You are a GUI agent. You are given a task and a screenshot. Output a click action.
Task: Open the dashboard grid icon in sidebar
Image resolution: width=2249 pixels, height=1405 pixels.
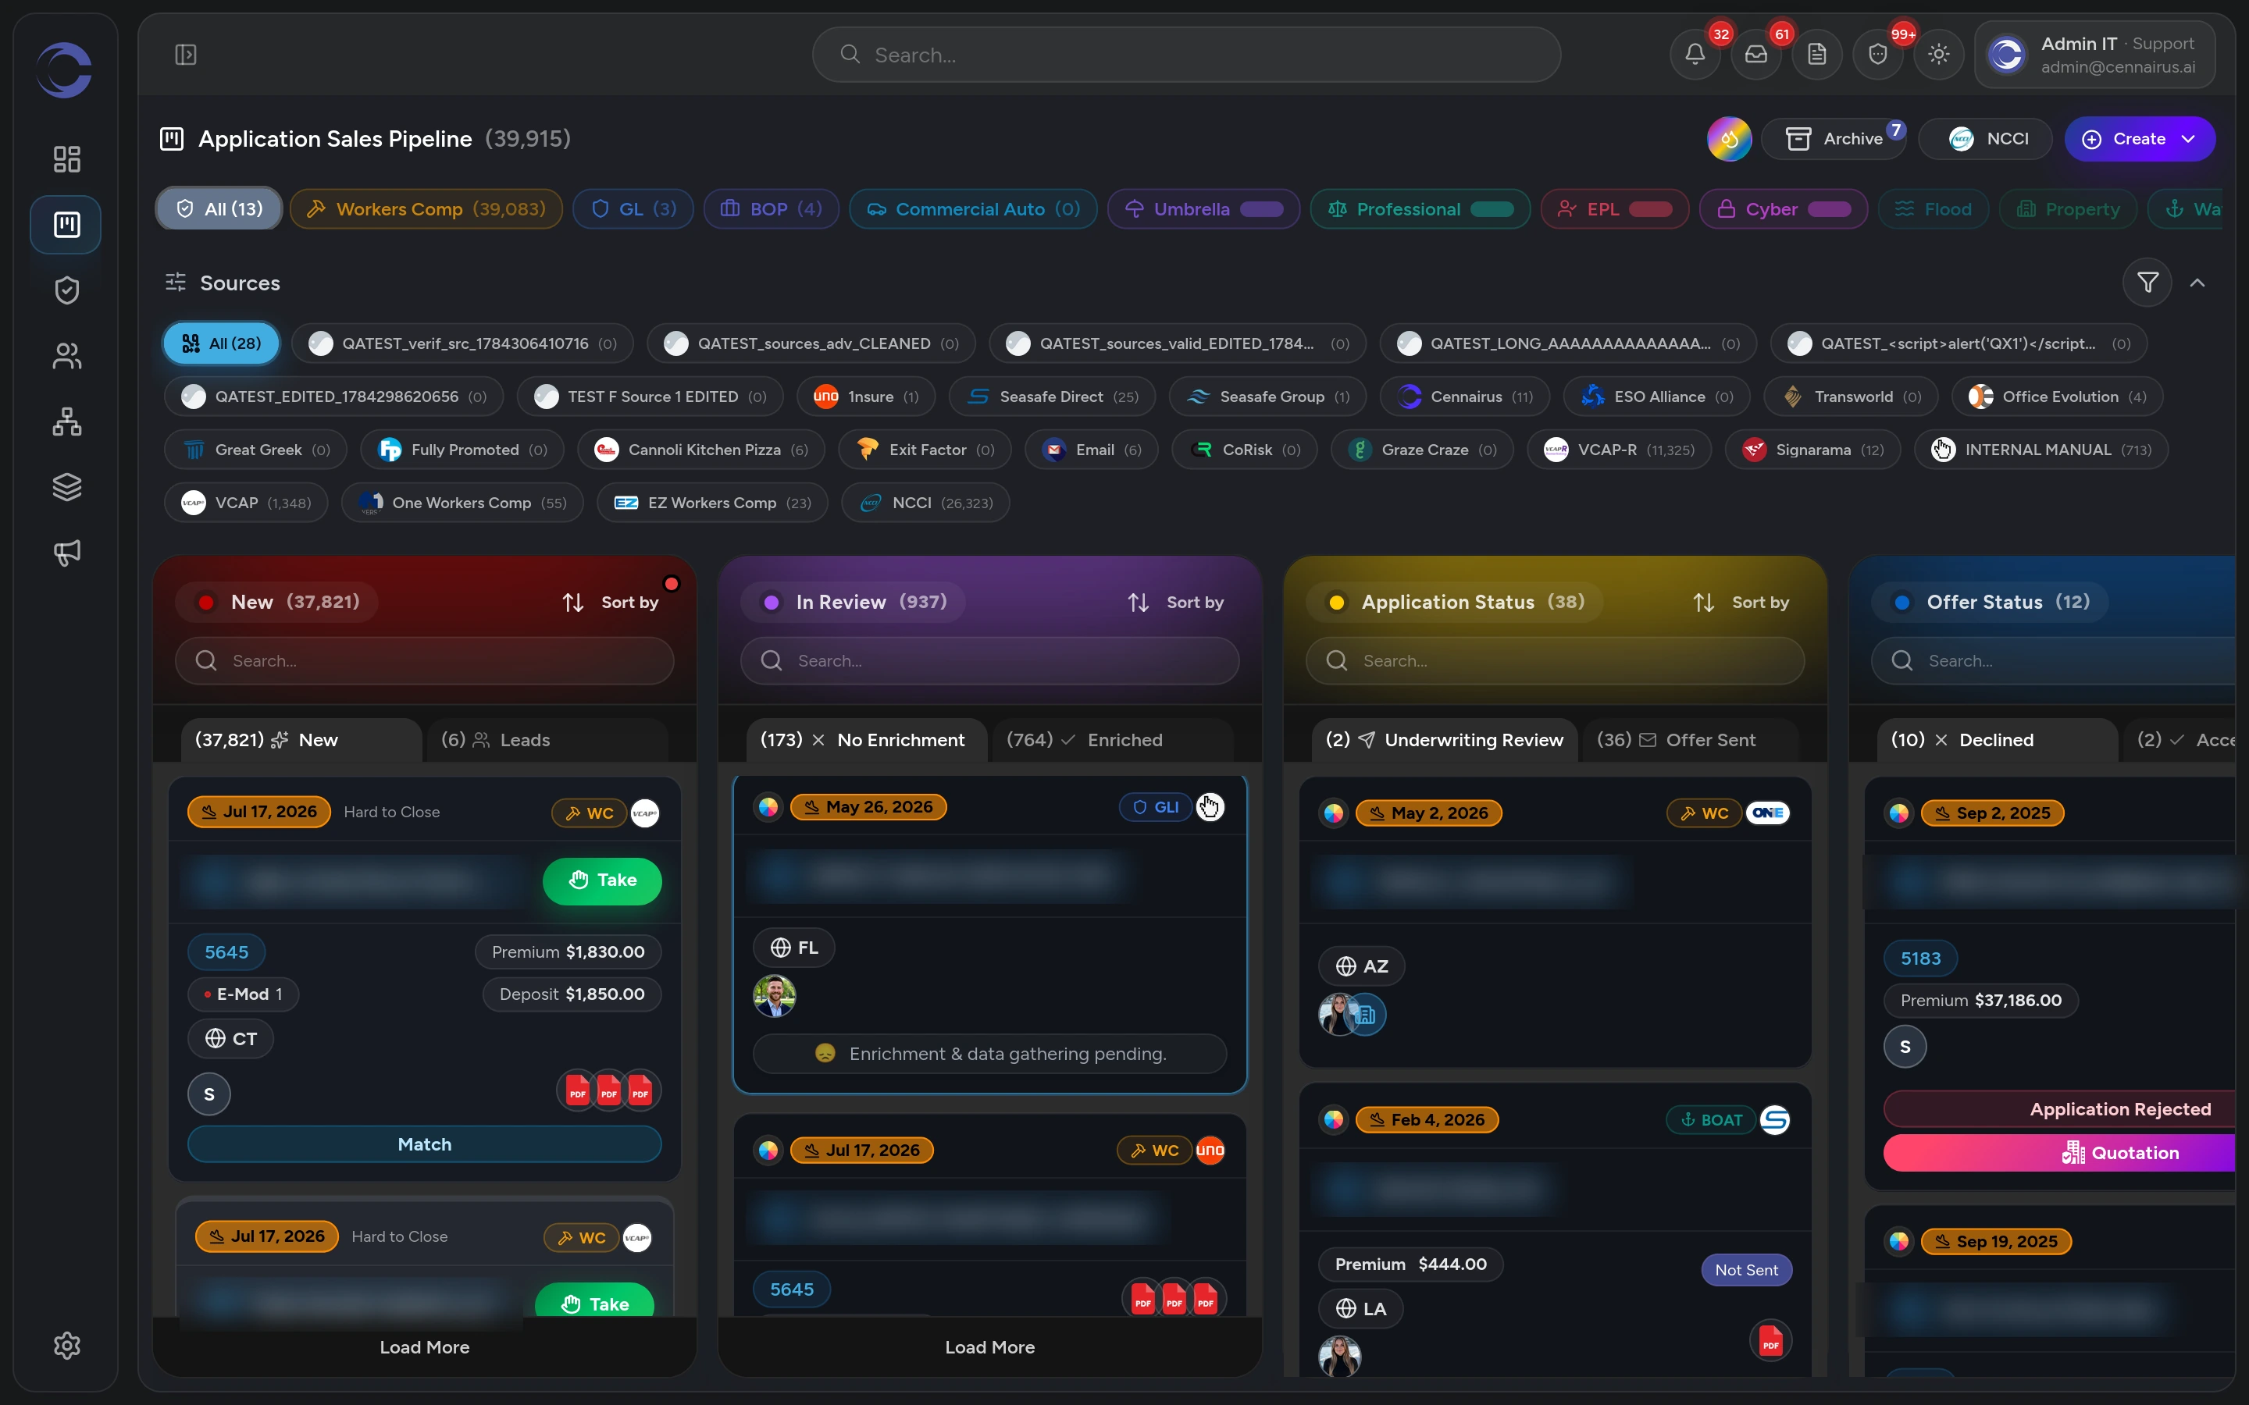[66, 159]
